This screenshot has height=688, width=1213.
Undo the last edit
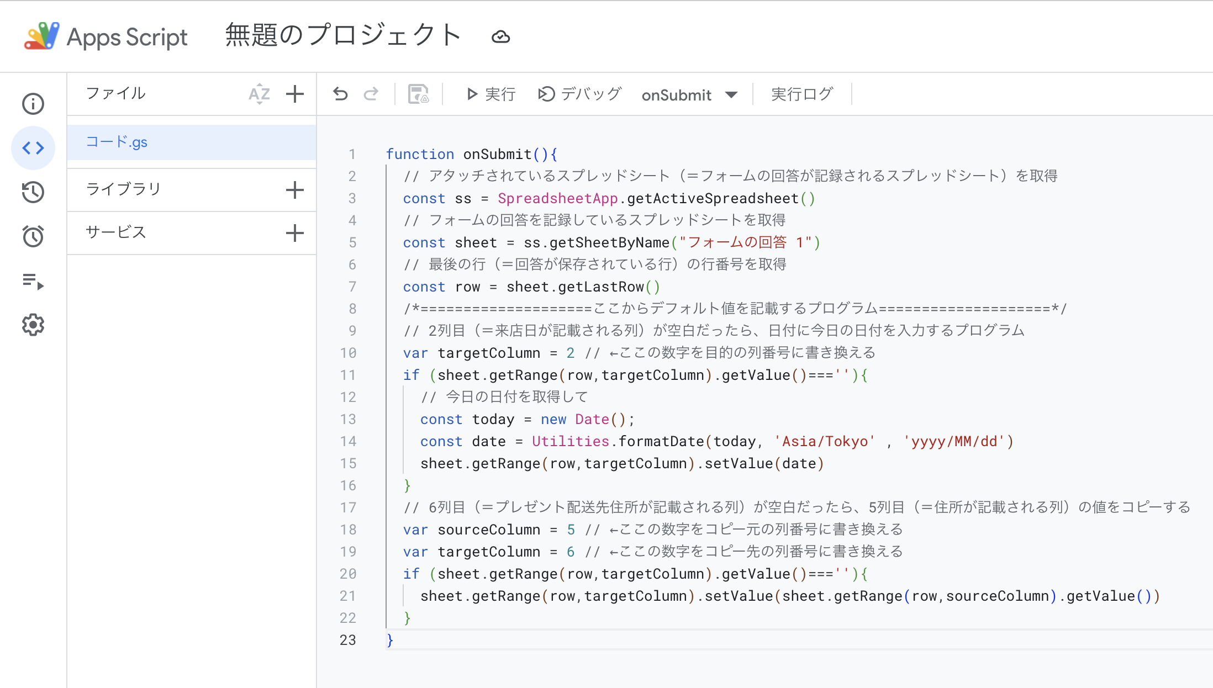coord(340,94)
